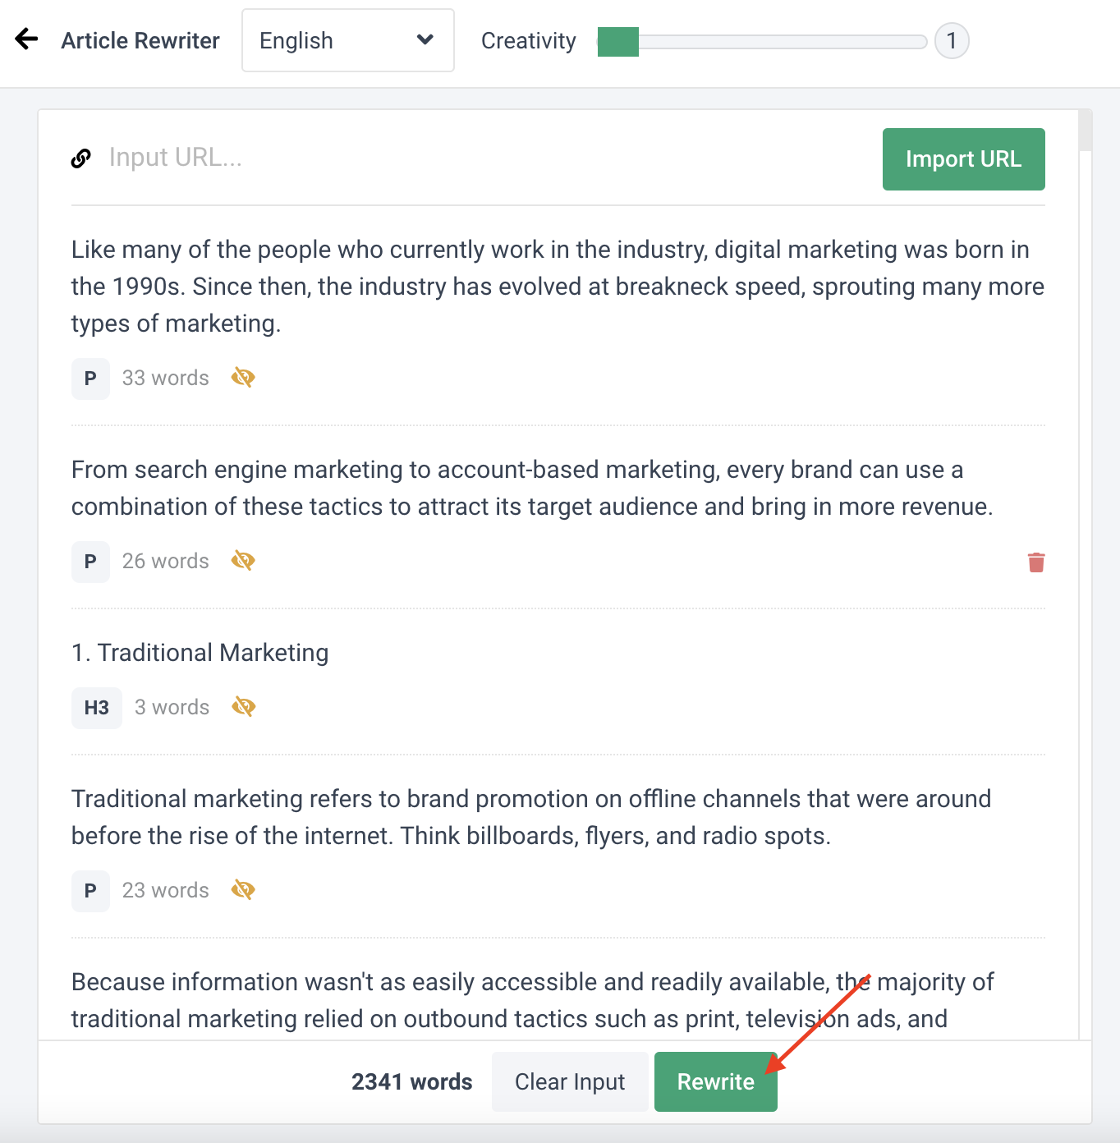Click the P badge on the 26-word paragraph
The height and width of the screenshot is (1143, 1120).
90,562
